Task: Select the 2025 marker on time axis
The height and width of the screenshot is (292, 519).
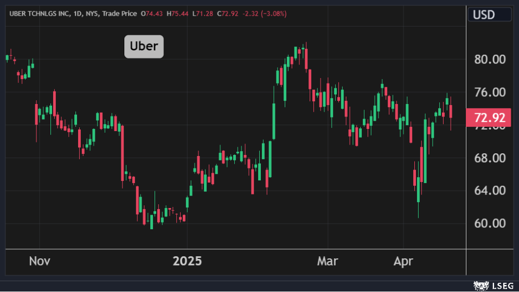Action: pos(187,261)
